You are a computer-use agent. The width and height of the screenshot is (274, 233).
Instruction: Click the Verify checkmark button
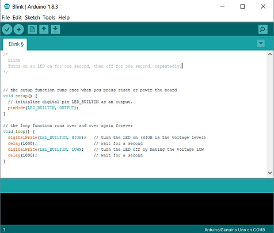click(x=7, y=29)
